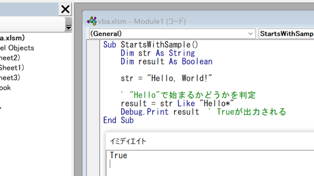This screenshot has width=314, height=176.
Task: Select Sheet3 in project tree
Action: pos(10,78)
